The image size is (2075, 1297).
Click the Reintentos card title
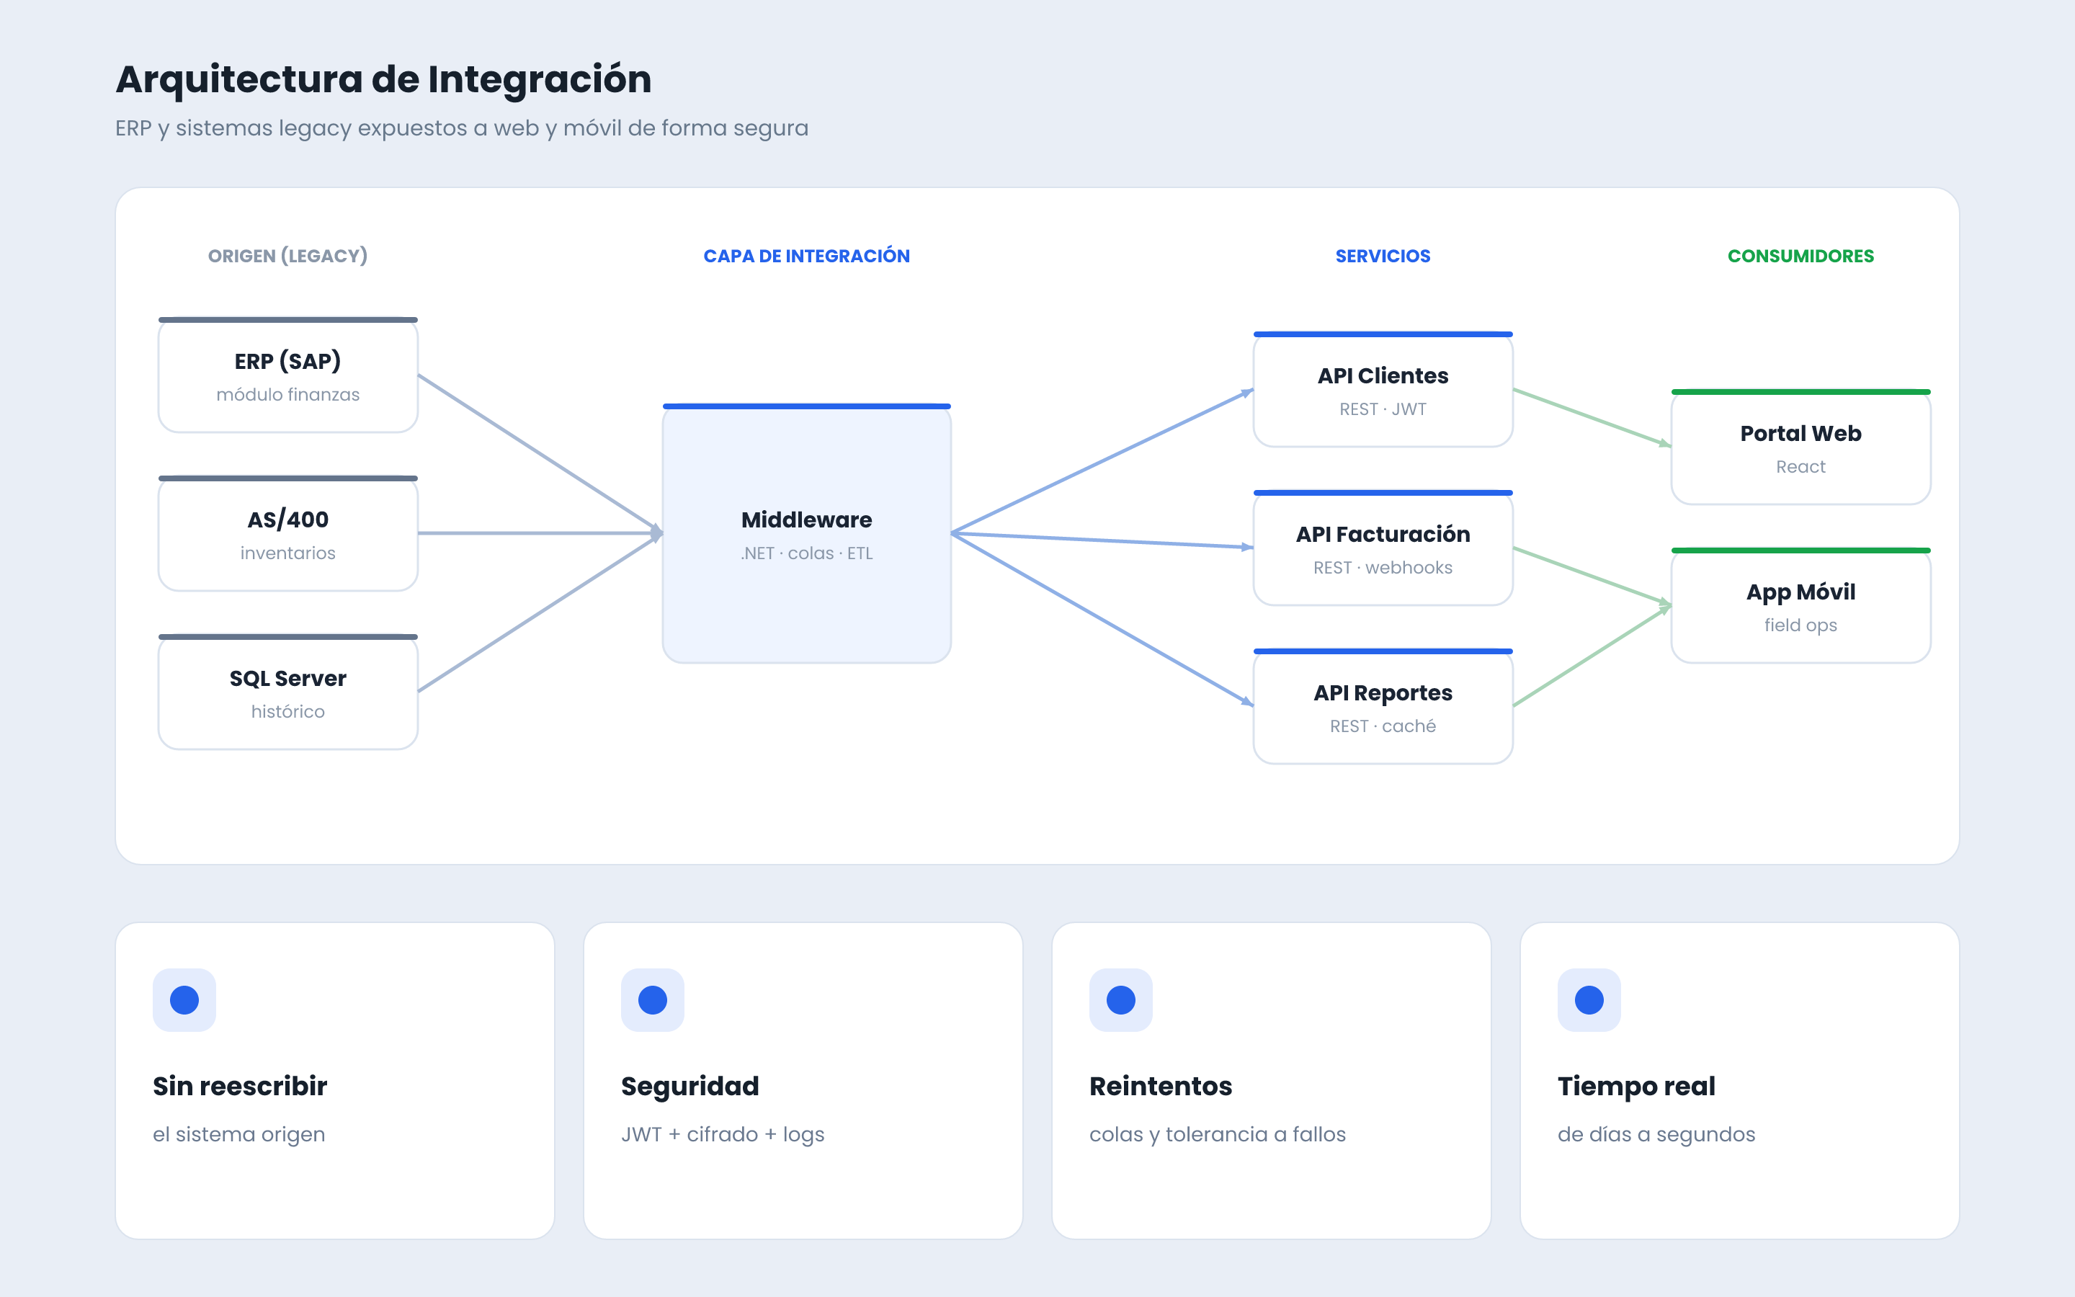[x=1161, y=1086]
